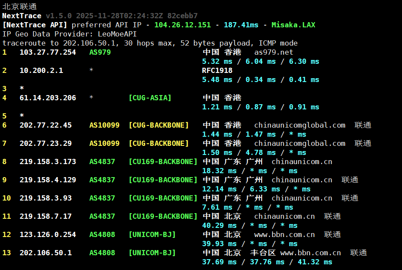Viewport: 402px width, 270px height.
Task: Open chinaunicom.cn domain on hop 8
Action: click(302, 161)
